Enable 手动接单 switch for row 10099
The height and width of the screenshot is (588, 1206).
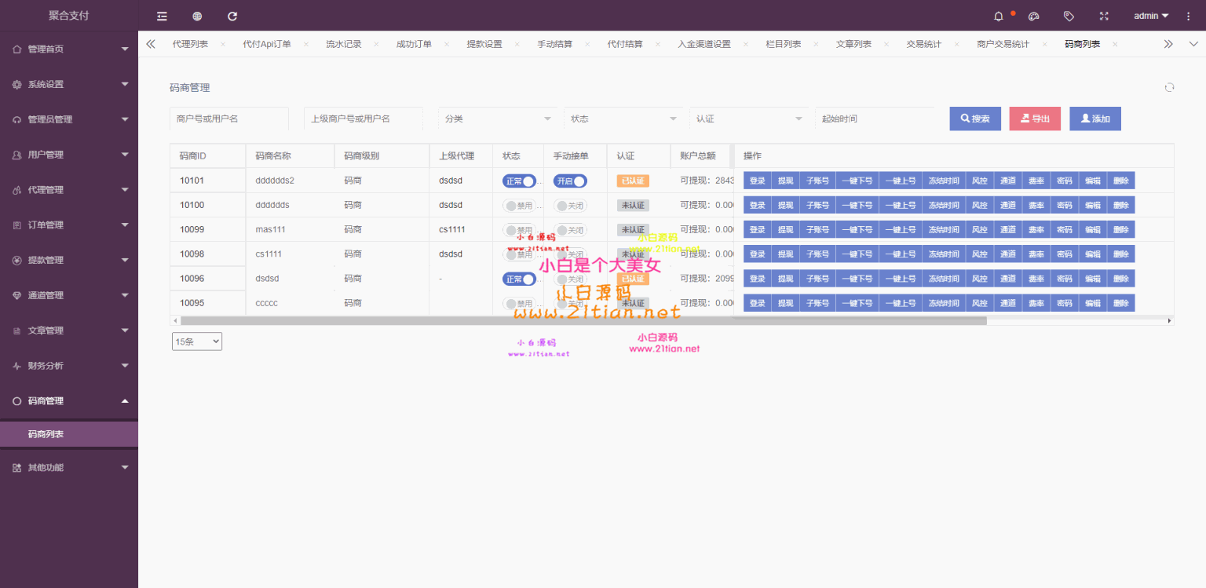click(x=570, y=230)
